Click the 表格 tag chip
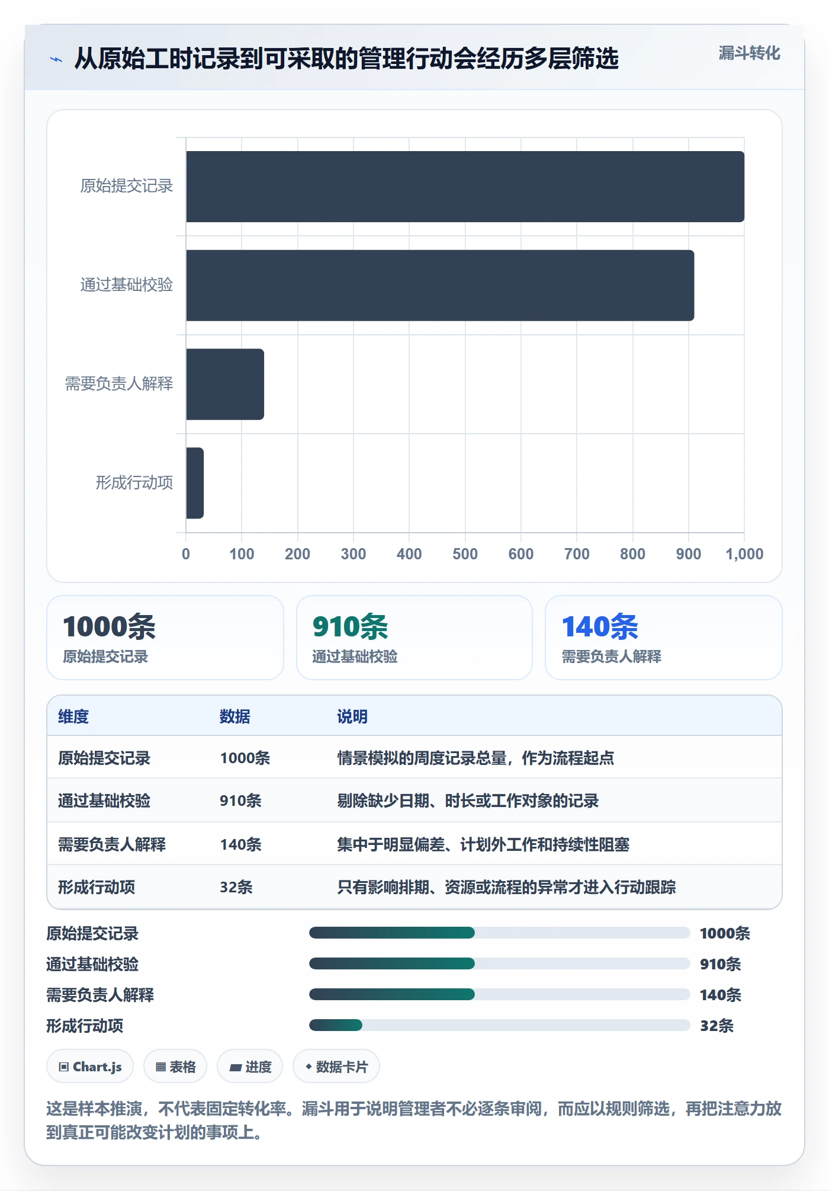829x1191 pixels. pos(175,1067)
